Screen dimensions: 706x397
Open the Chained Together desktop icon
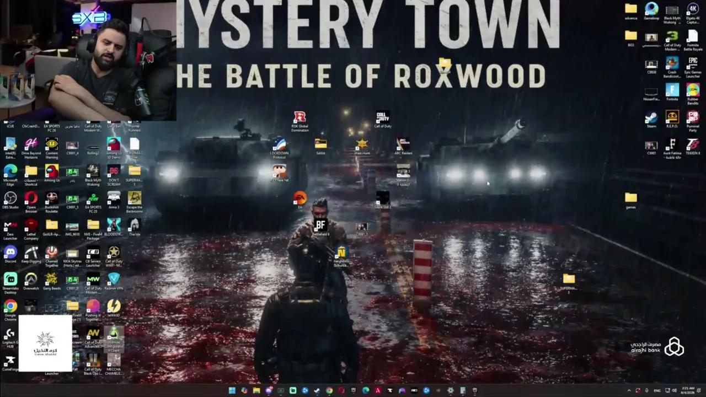pos(51,255)
